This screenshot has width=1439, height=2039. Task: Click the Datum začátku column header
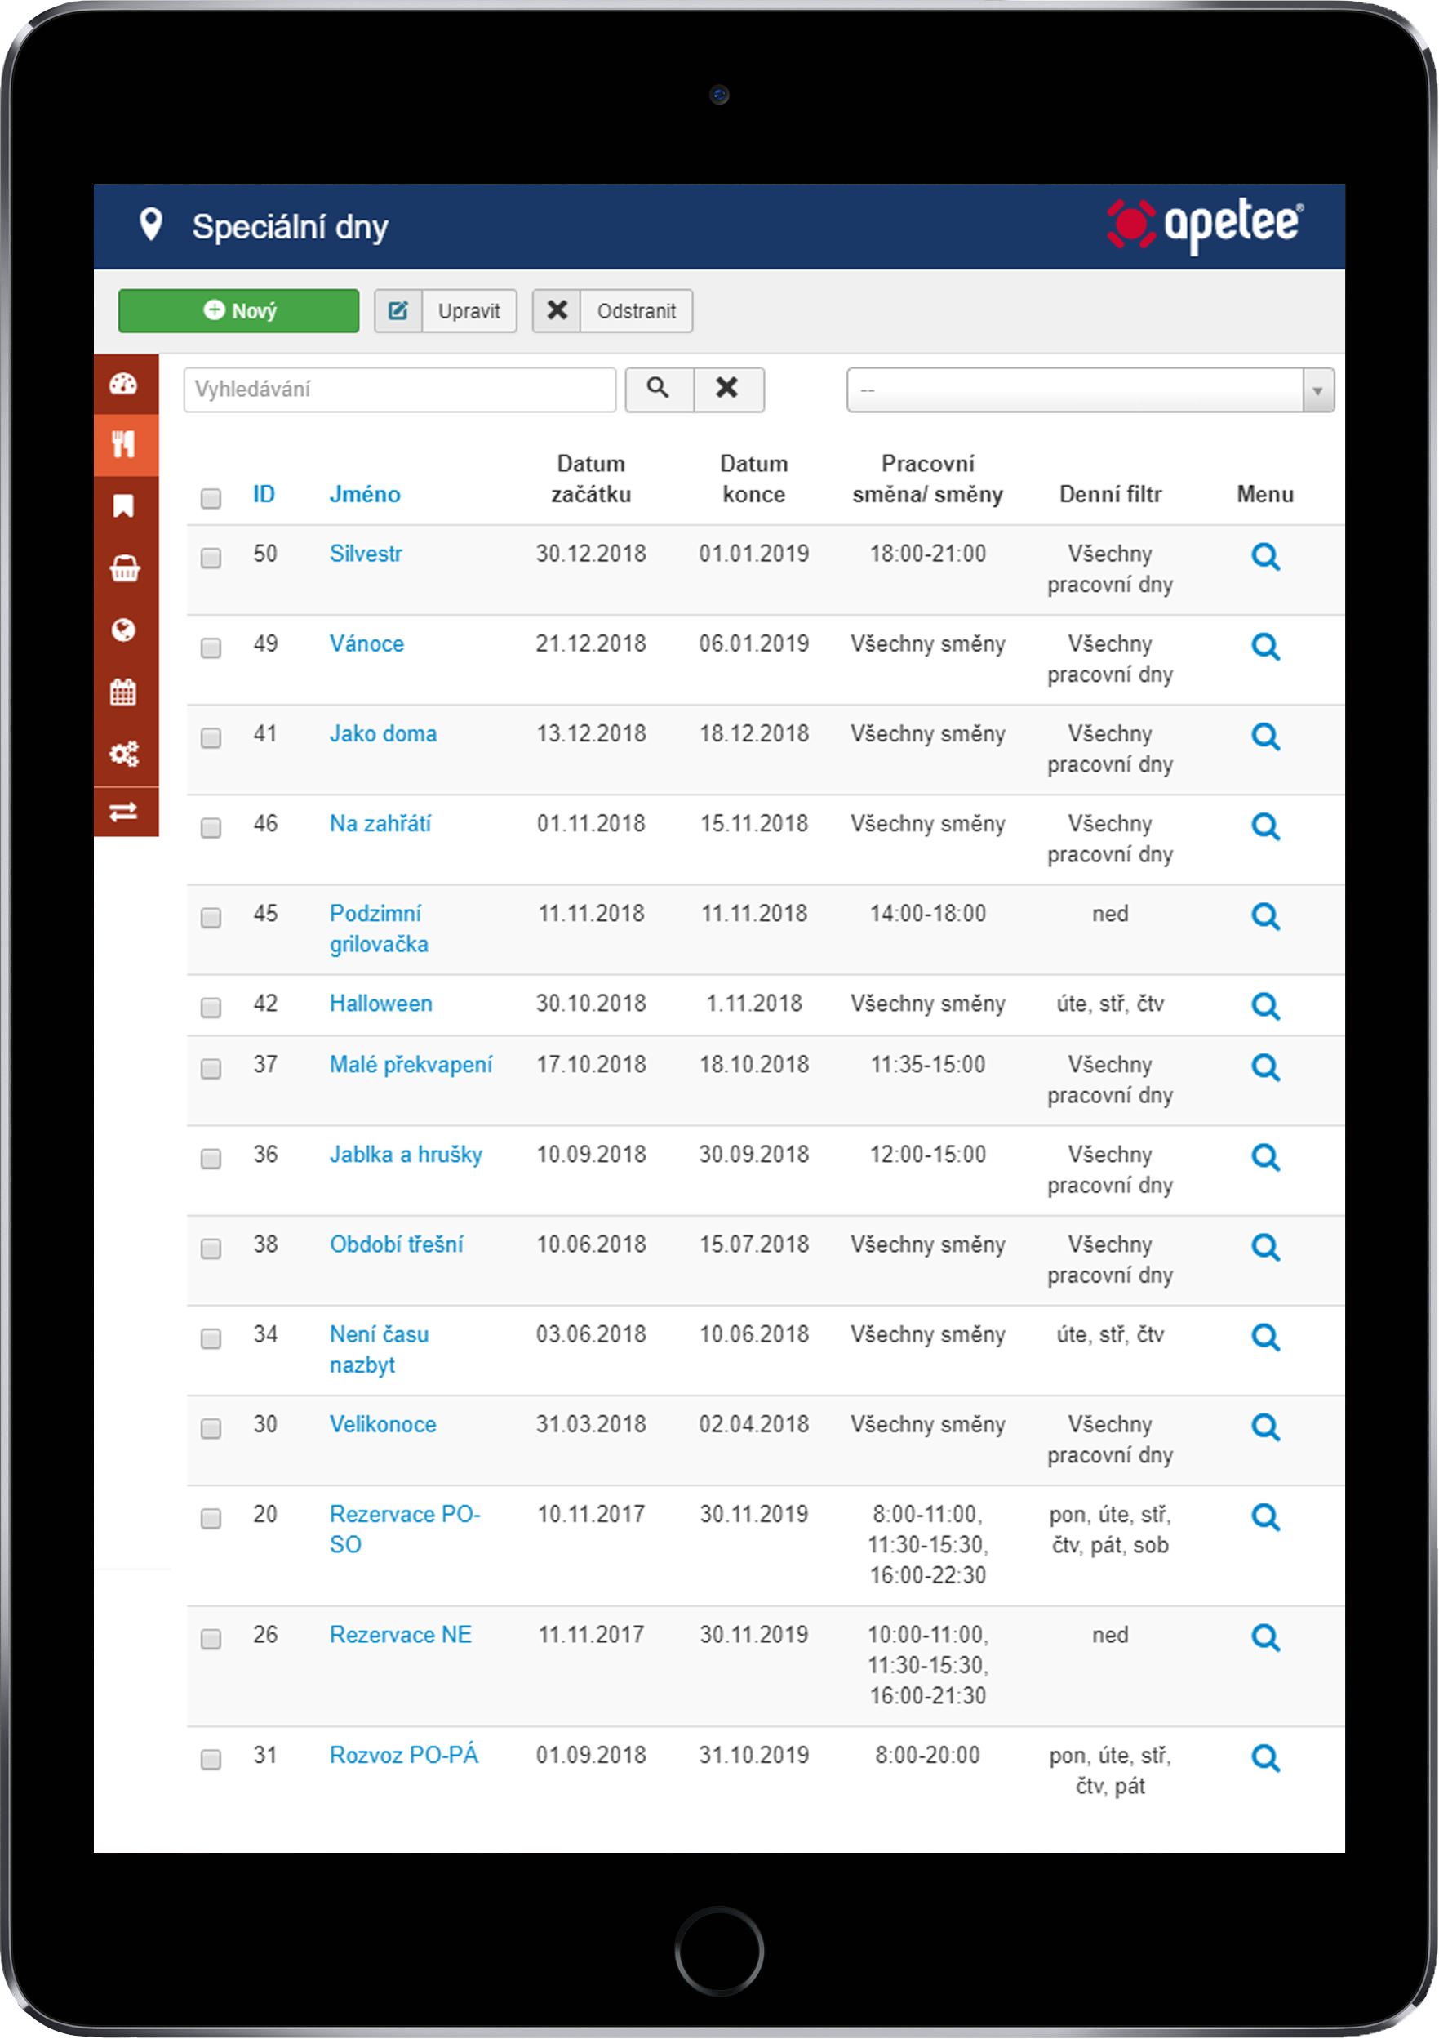pyautogui.click(x=591, y=479)
